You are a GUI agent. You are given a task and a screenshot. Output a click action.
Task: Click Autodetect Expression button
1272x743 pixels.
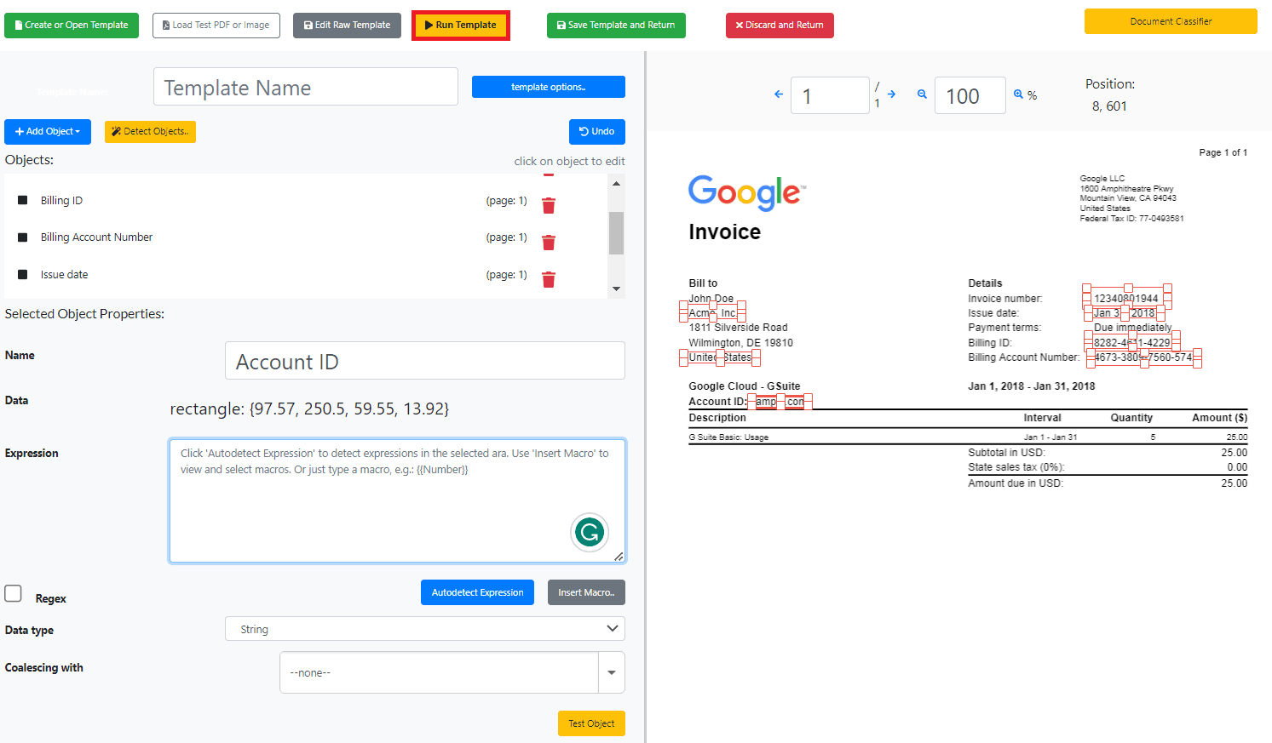(477, 592)
